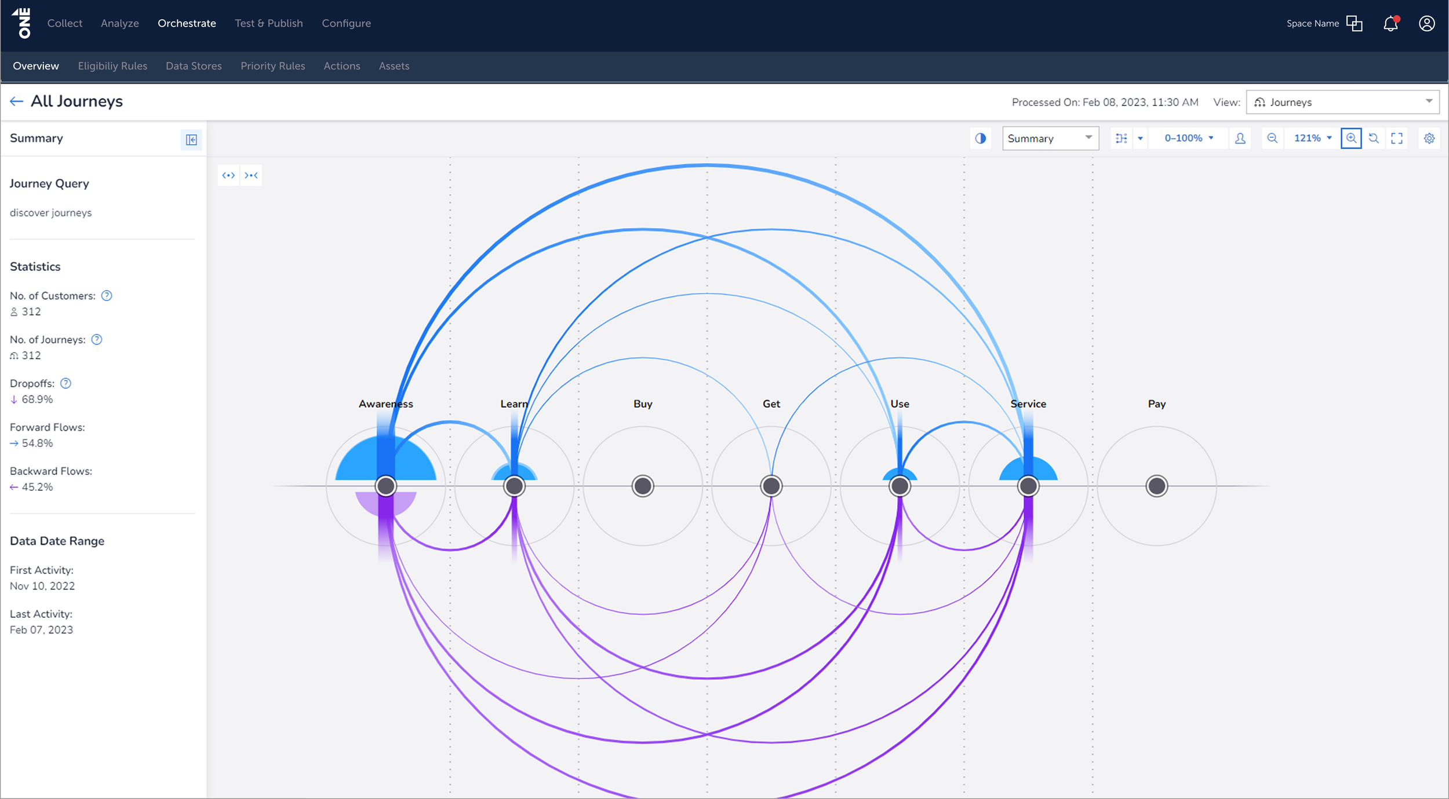
Task: Click the Awareness stage node
Action: [386, 486]
